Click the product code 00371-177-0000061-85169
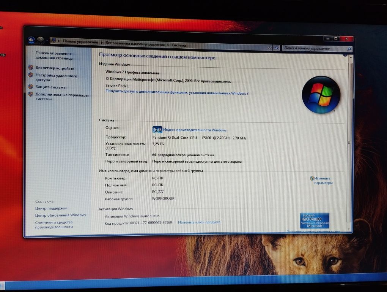This screenshot has width=387, height=292. pyautogui.click(x=151, y=222)
